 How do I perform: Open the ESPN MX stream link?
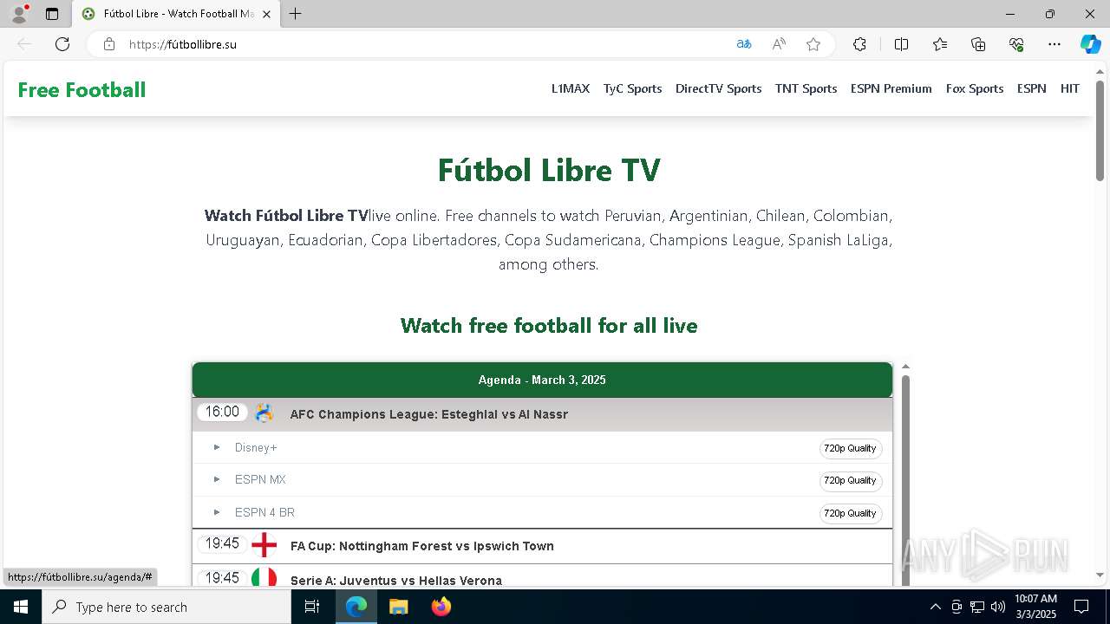260,479
